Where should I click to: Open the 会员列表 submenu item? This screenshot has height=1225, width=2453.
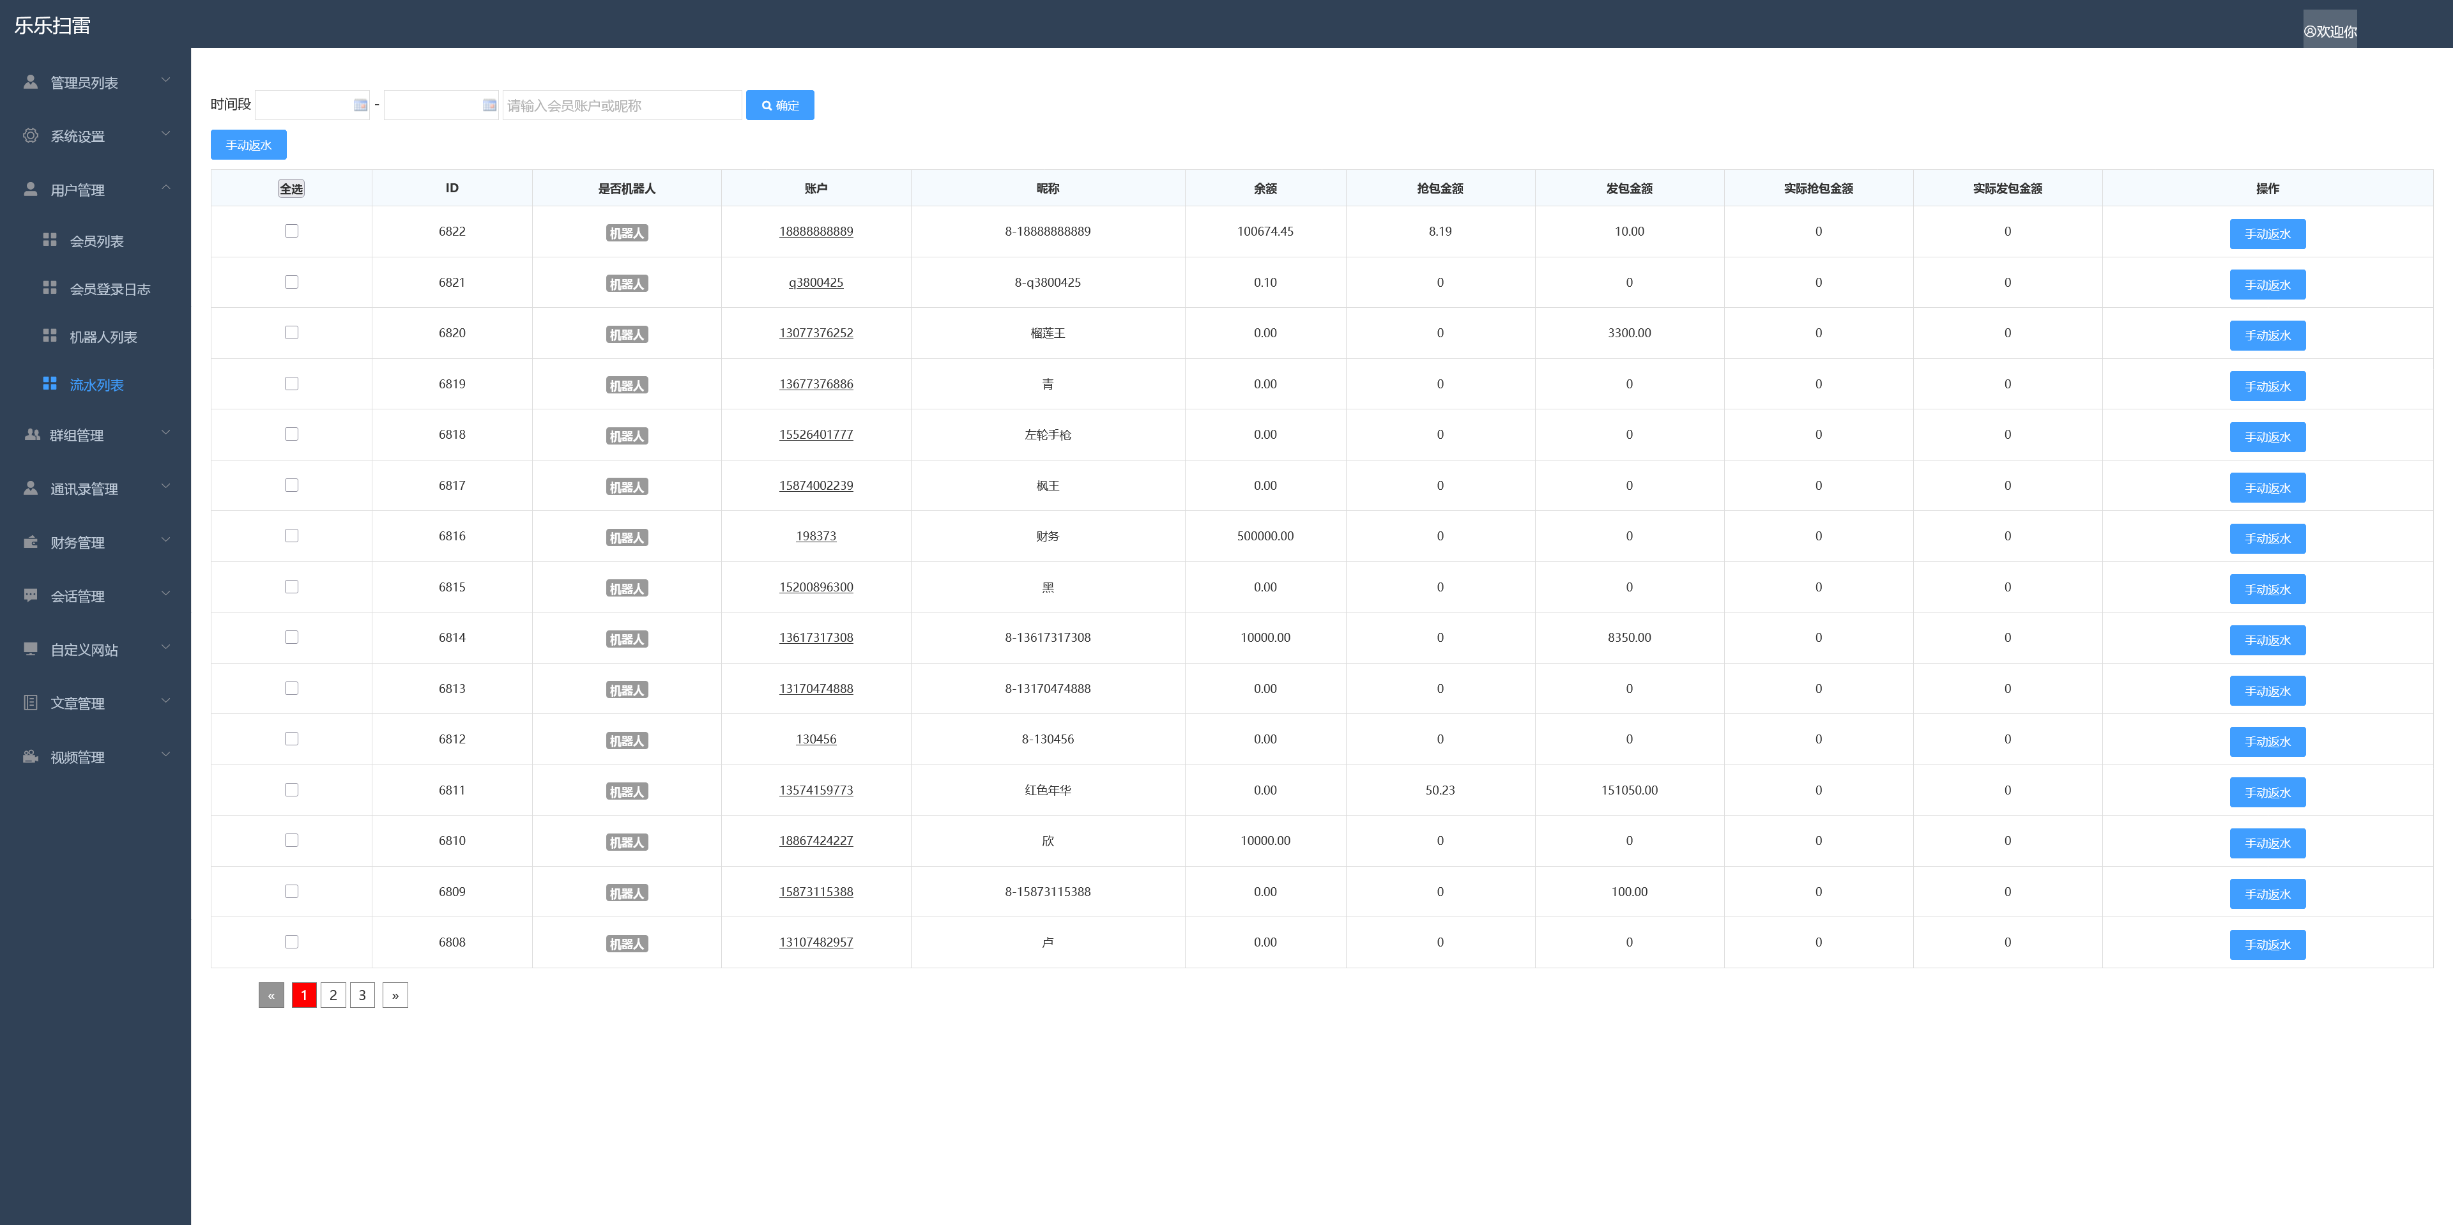pyautogui.click(x=96, y=242)
